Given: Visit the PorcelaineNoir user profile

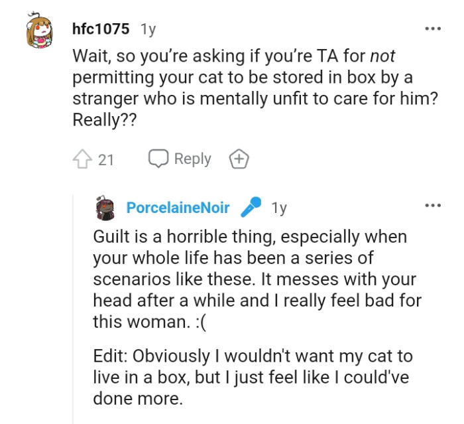Looking at the screenshot, I should 178,208.
